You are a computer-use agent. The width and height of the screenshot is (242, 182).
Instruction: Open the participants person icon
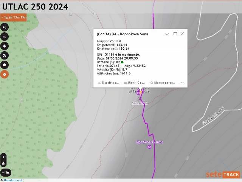point(3,163)
